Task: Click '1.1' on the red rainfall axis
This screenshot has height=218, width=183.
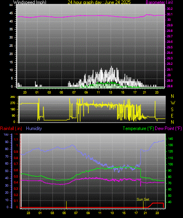Action: coord(16,139)
